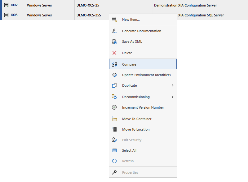Click the Save As XML file icon
The image size is (248, 182).
114,41
